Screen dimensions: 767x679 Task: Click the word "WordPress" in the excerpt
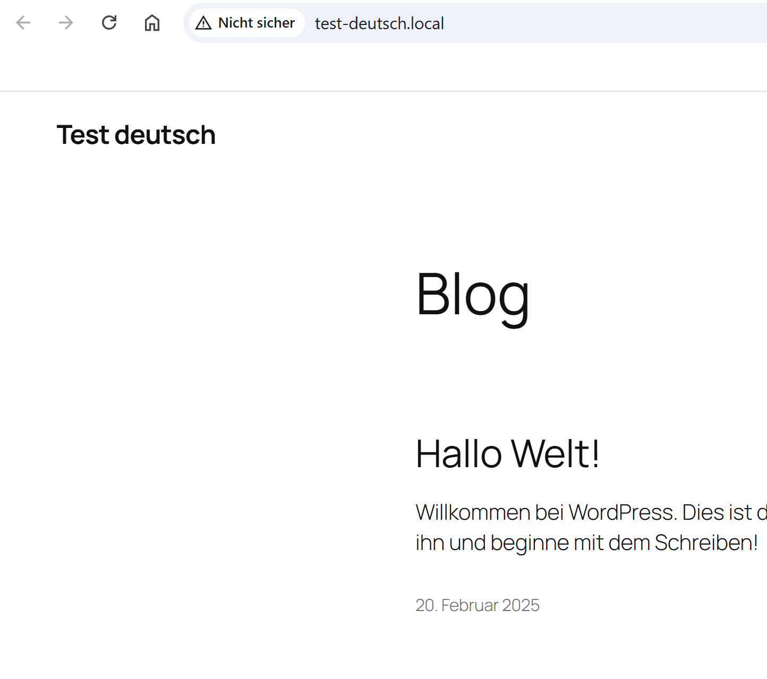(x=621, y=512)
